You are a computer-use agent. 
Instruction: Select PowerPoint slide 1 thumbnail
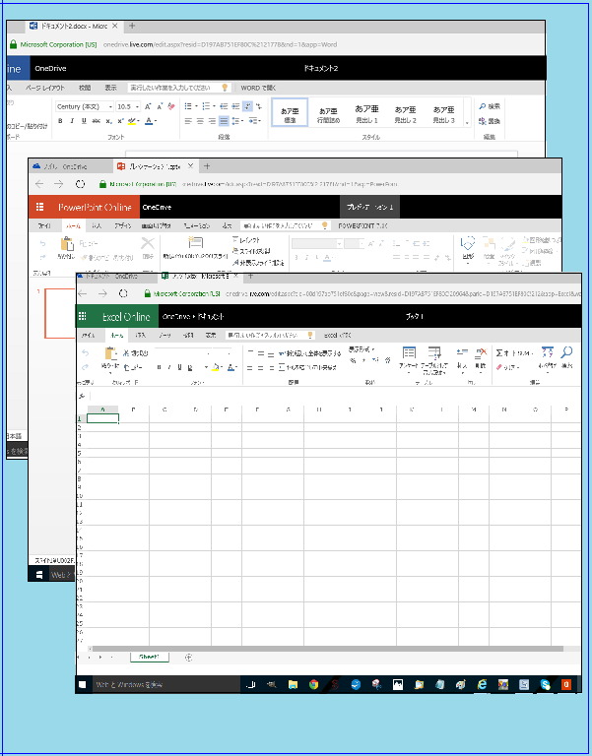tap(60, 313)
